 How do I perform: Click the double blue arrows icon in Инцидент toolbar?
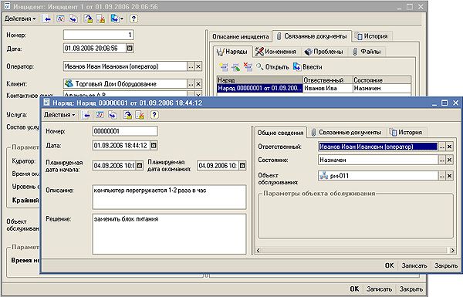click(x=73, y=19)
